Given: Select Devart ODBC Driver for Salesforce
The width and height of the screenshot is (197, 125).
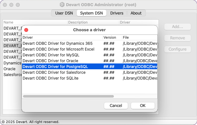Looking at the screenshot, I should coord(90,72).
